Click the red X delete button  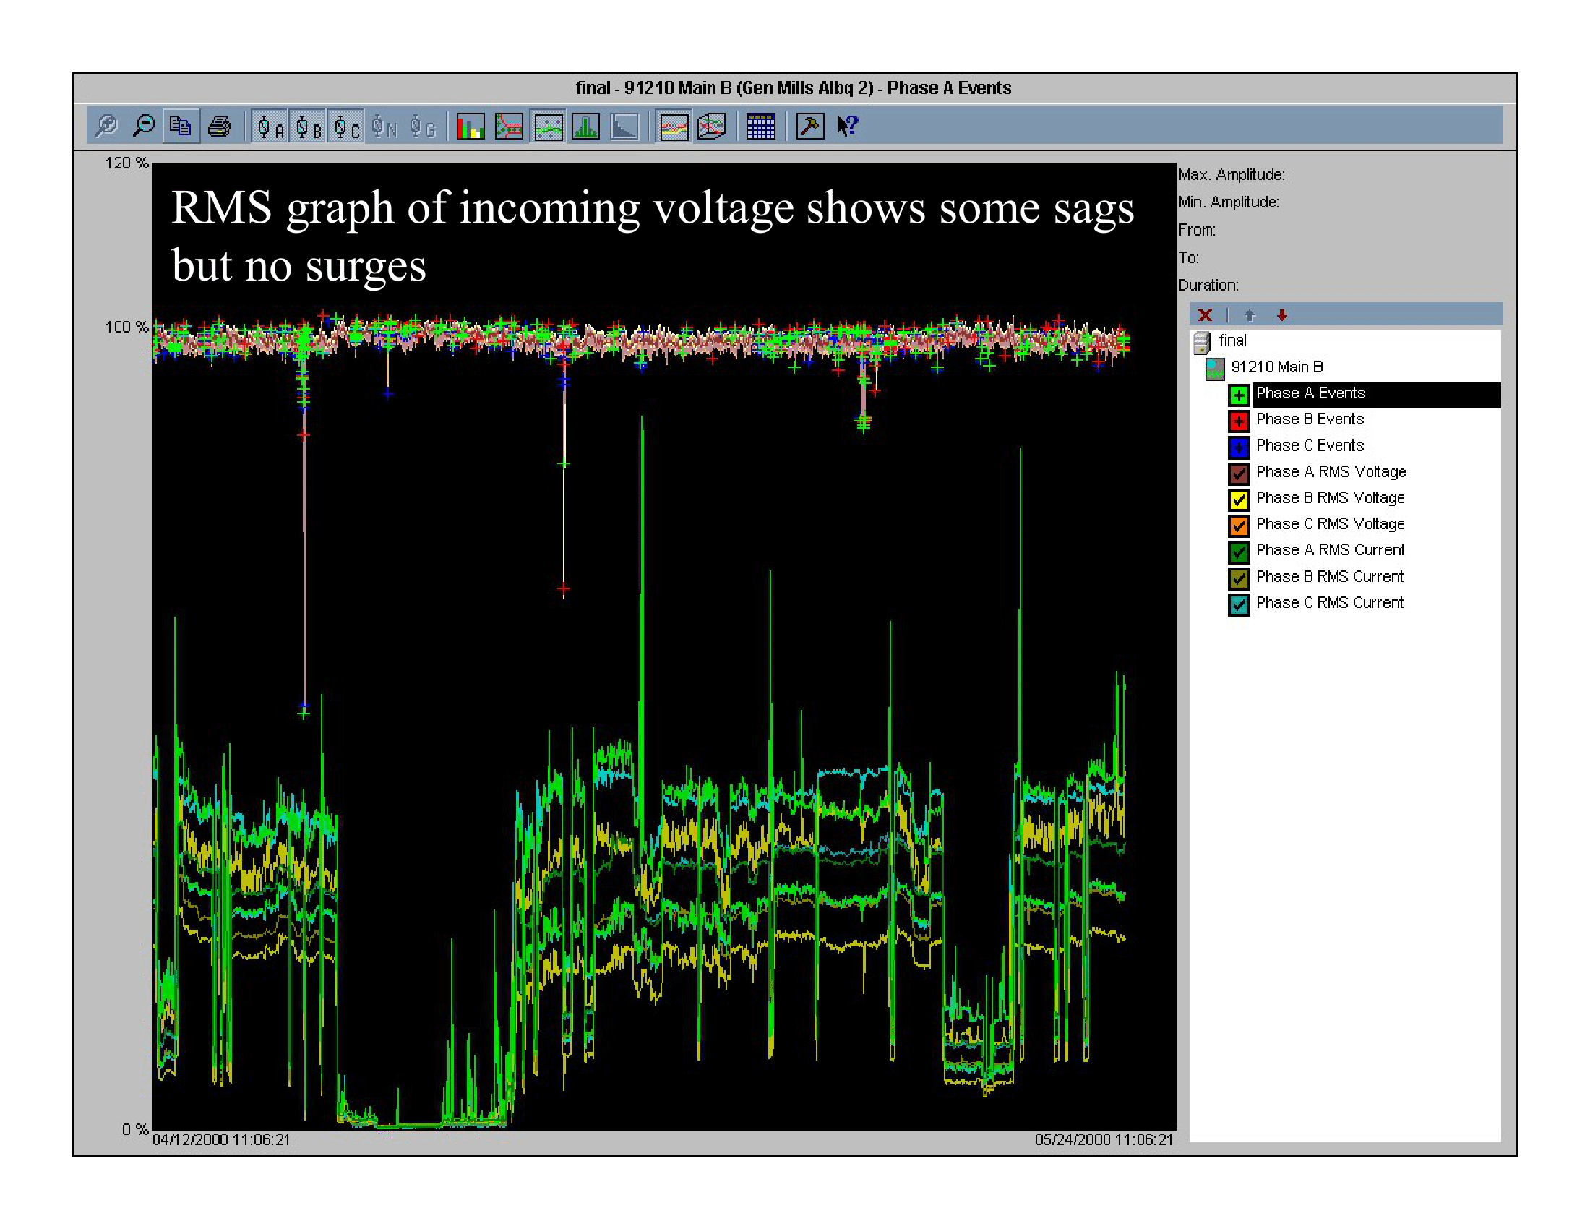1205,315
